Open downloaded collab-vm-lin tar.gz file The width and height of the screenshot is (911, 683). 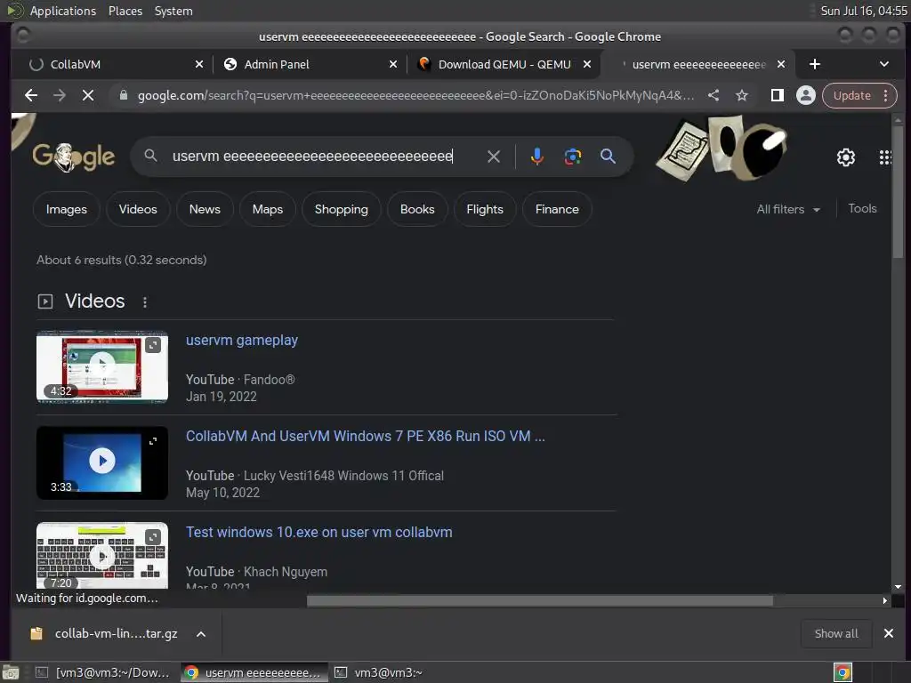(105, 633)
